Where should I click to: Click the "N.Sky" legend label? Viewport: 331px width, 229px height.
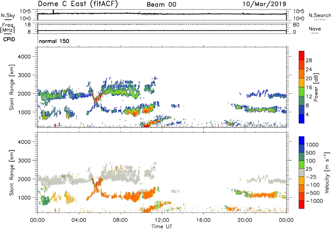point(8,15)
